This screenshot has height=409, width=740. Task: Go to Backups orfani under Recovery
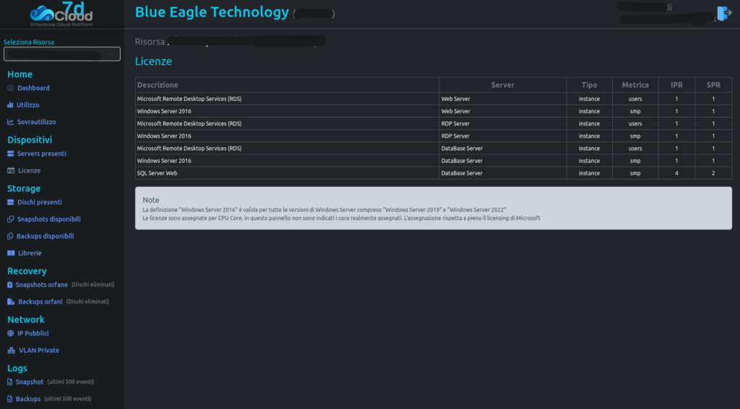(x=40, y=302)
